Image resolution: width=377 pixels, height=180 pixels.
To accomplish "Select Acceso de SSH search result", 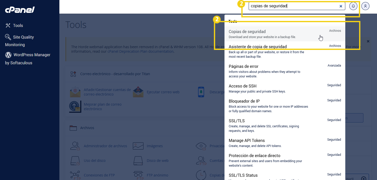I will (x=285, y=88).
